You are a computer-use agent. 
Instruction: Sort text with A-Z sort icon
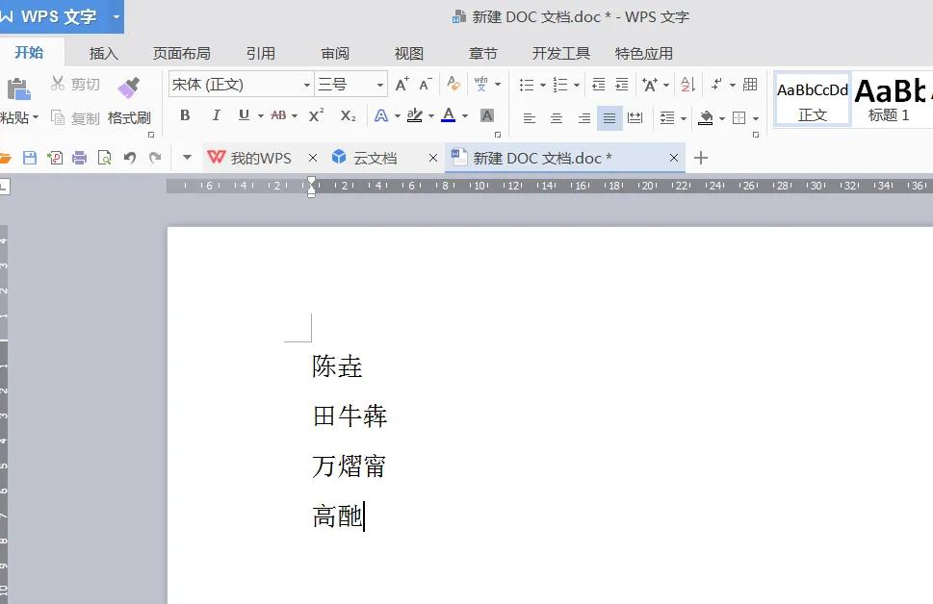pos(687,85)
